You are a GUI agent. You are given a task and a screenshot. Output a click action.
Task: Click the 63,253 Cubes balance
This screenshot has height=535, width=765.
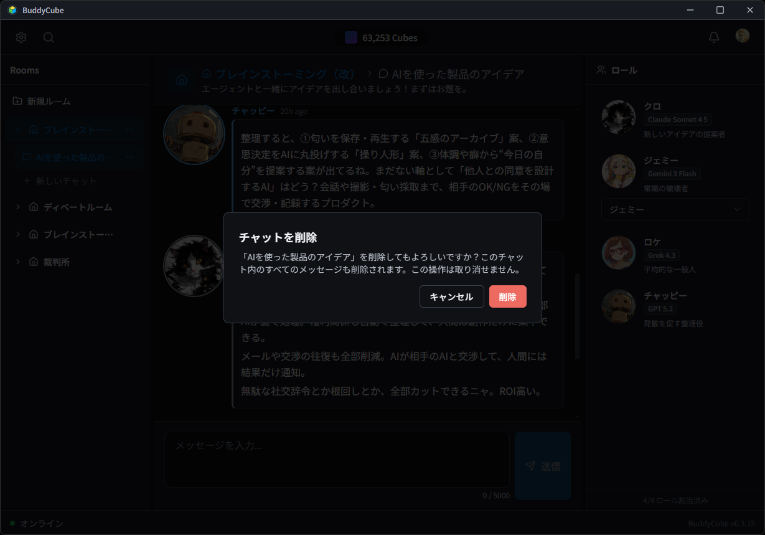390,38
